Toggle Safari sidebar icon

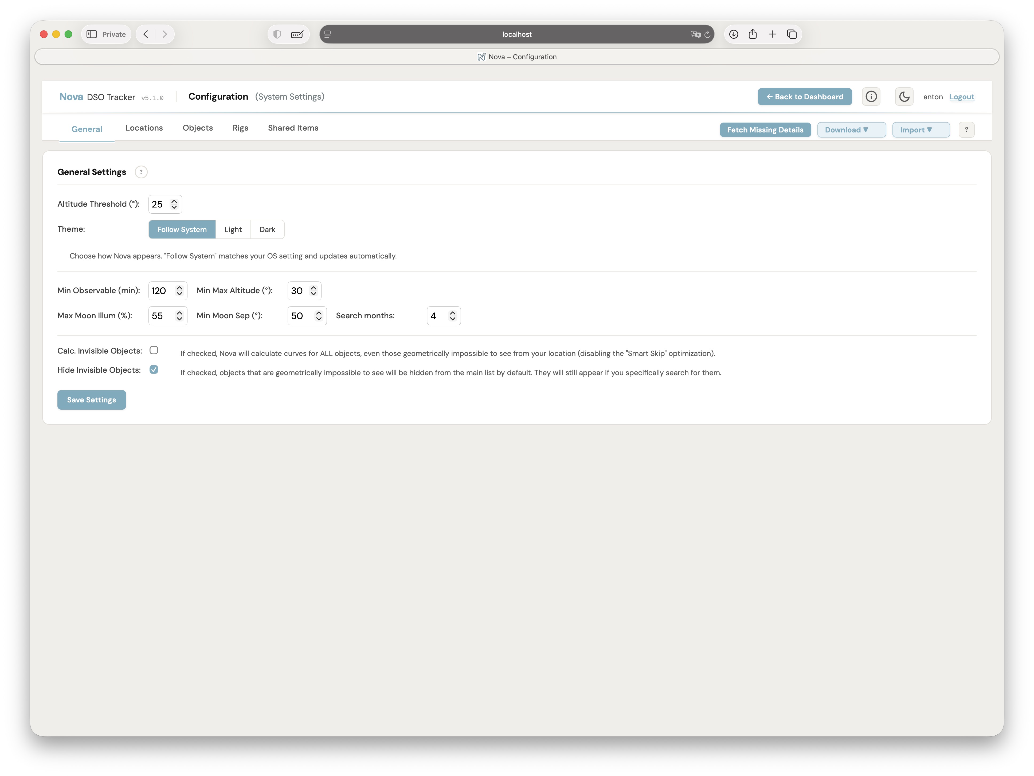[92, 34]
